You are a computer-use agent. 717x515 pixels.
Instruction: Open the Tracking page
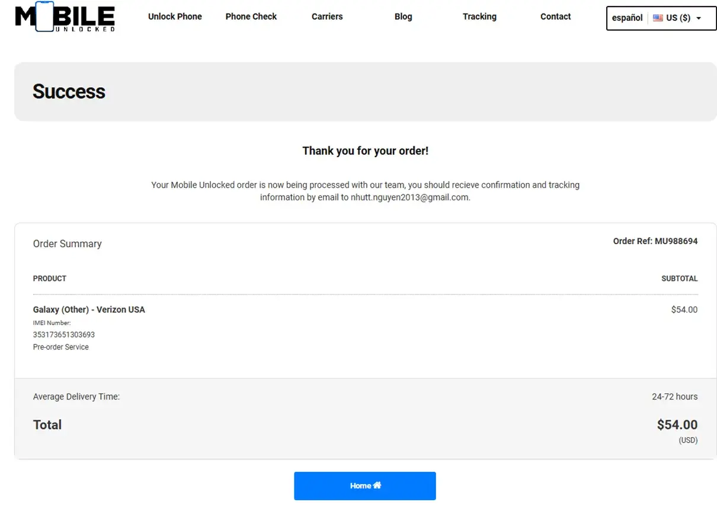479,17
